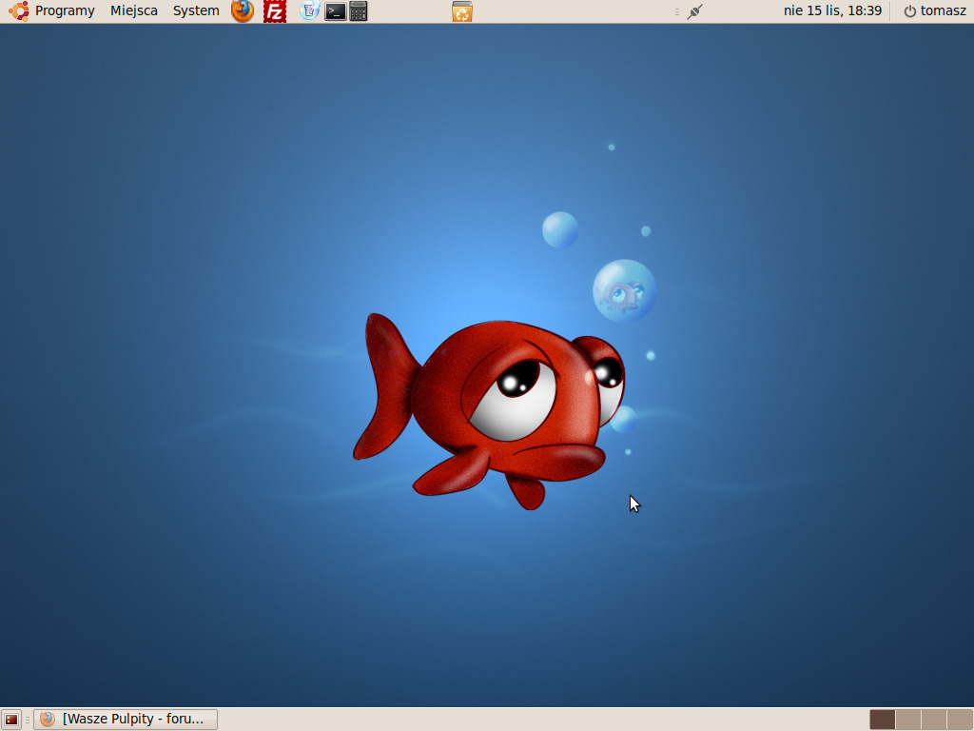974x731 pixels.
Task: Restore the Wasze Pulpity window from taskbar
Action: (x=126, y=720)
